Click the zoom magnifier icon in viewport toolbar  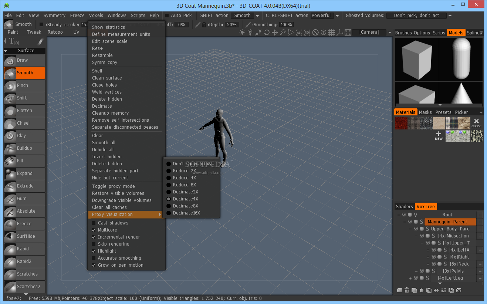point(283,33)
